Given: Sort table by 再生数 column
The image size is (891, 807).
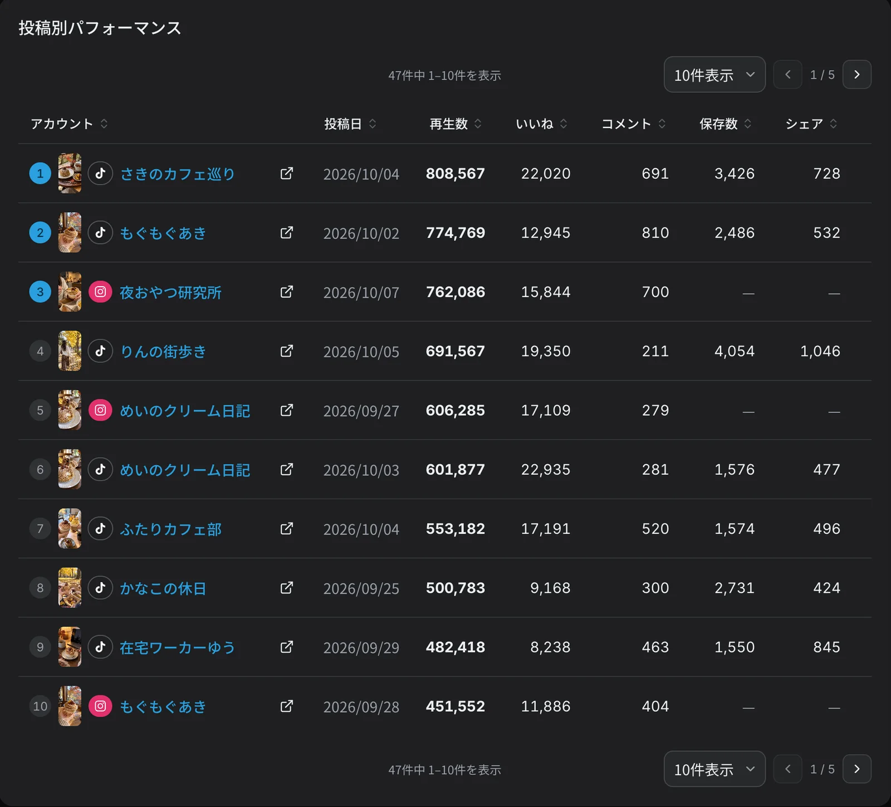Looking at the screenshot, I should click(x=456, y=124).
